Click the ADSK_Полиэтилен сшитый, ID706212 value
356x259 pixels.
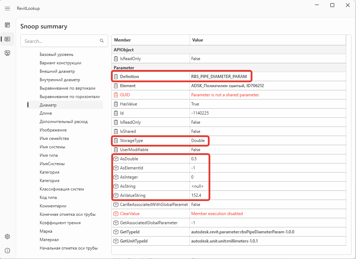pyautogui.click(x=228, y=86)
